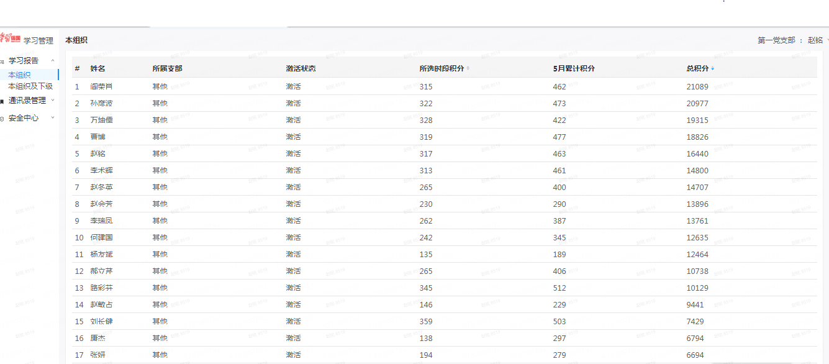Click total score 21089
Image resolution: width=829 pixels, height=364 pixels.
coord(697,87)
